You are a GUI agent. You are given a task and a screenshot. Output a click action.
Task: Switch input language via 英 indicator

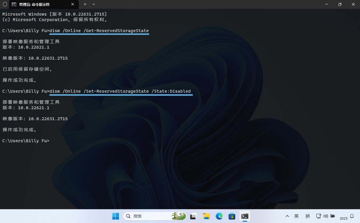click(x=296, y=216)
